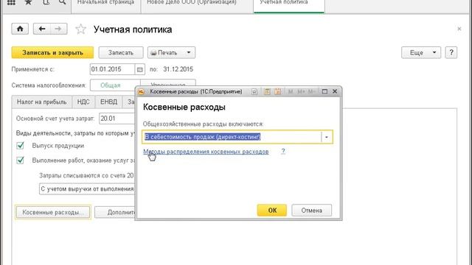Click help ? next to methods link
The height and width of the screenshot is (265, 472).
283,151
